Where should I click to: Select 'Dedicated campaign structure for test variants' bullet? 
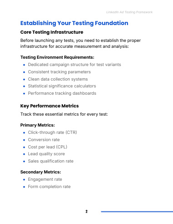[x=74, y=65]
